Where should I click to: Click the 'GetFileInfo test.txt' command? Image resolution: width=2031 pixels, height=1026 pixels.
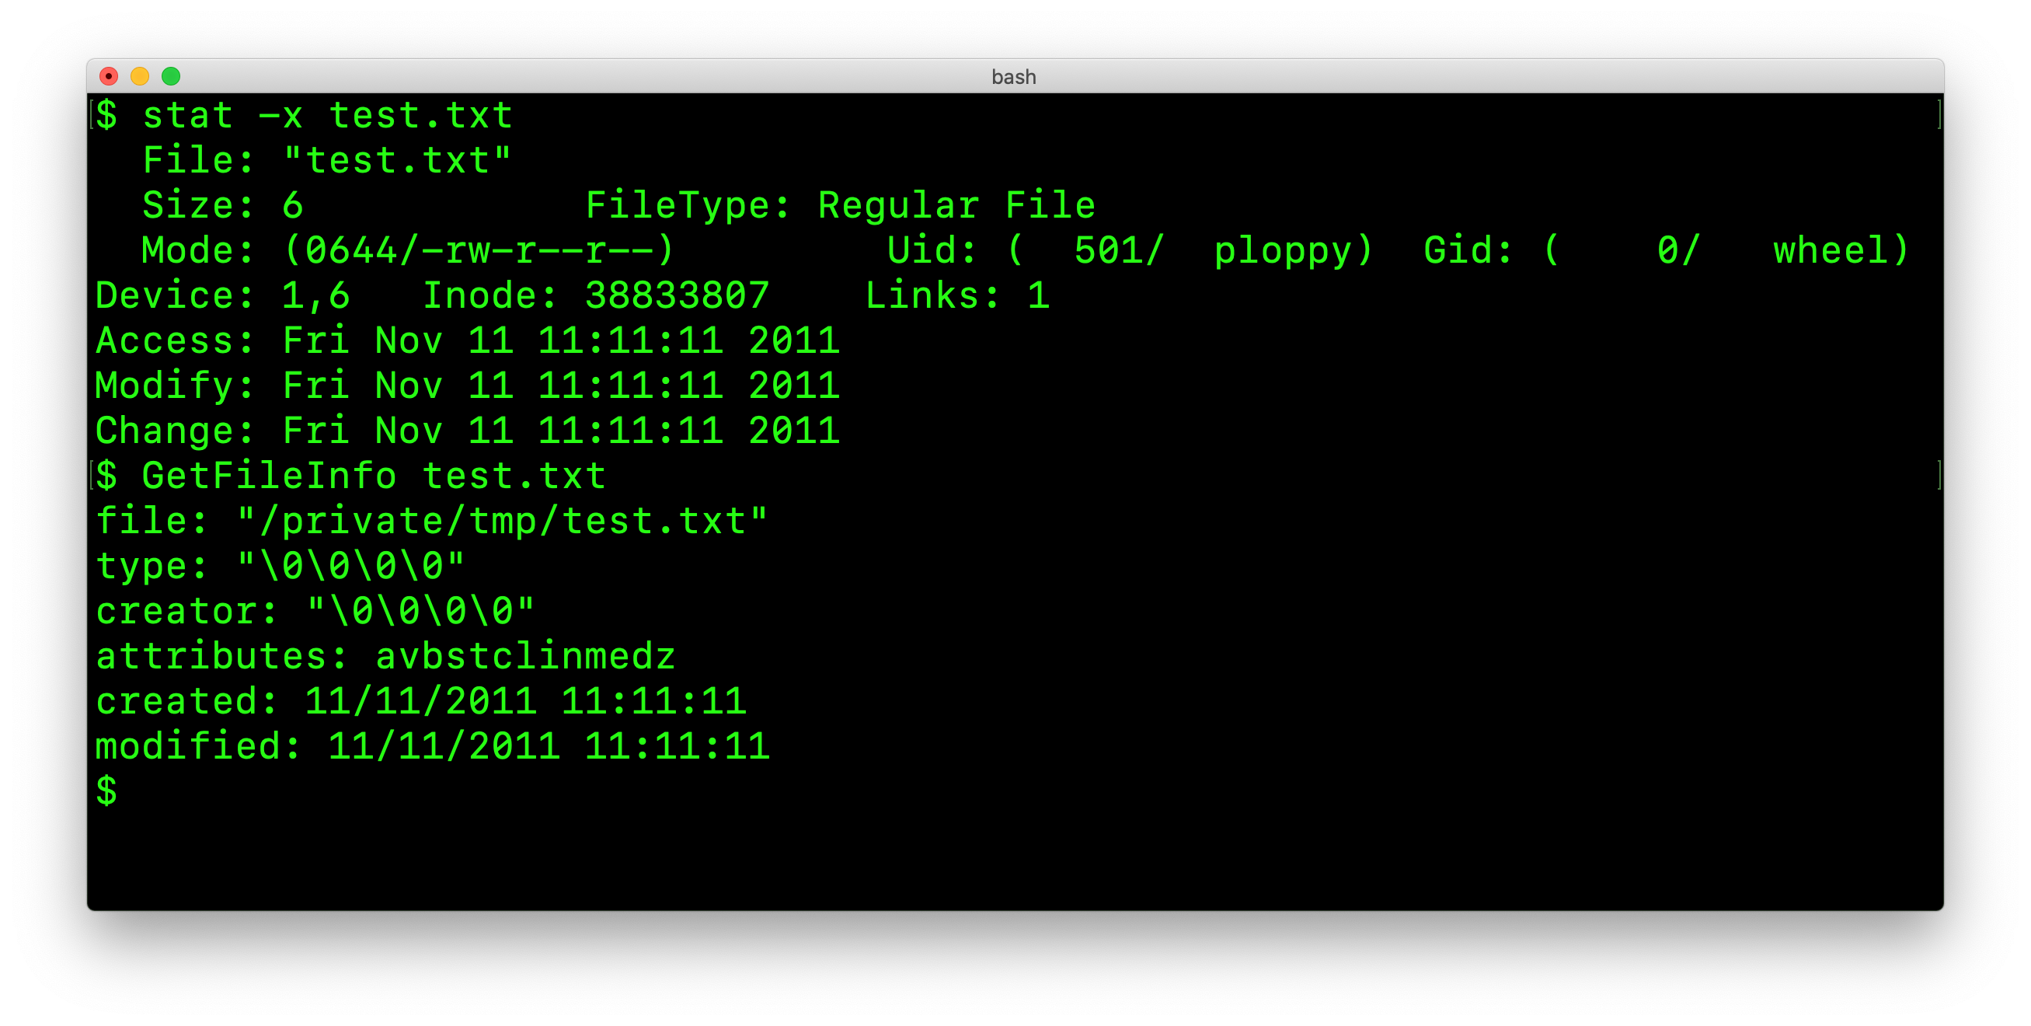374,476
